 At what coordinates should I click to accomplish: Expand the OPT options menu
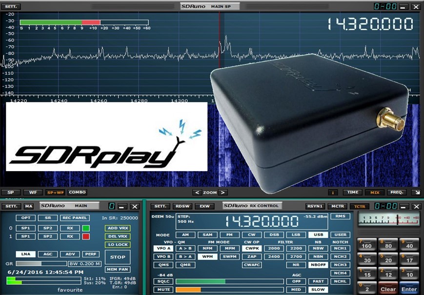click(25, 217)
